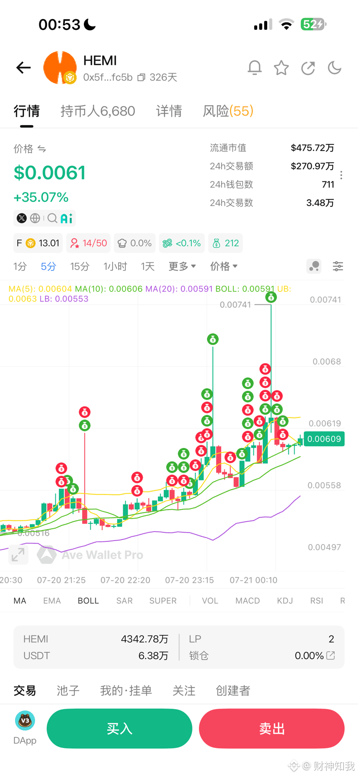Tap the 买入 buy button
The image size is (358, 777).
pyautogui.click(x=119, y=729)
